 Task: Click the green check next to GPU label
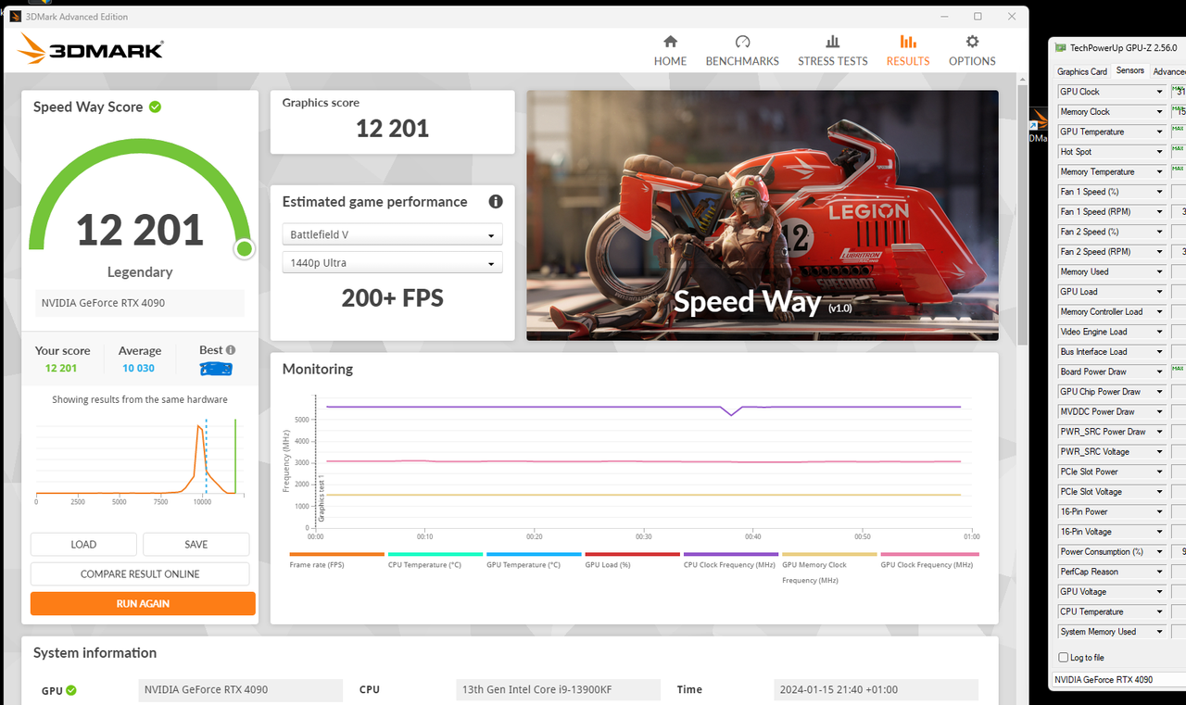point(71,690)
